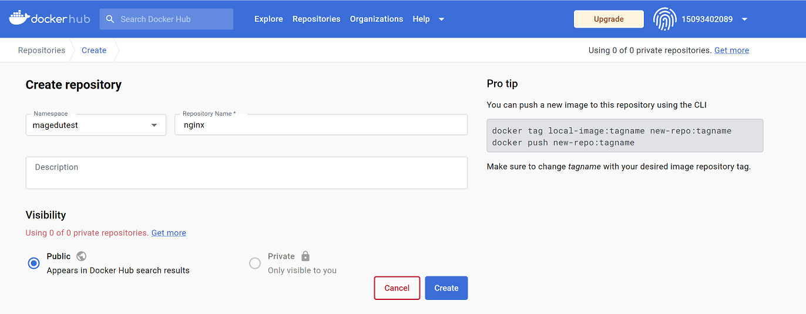Follow Get more link under Visibility
806x314 pixels.
(169, 233)
